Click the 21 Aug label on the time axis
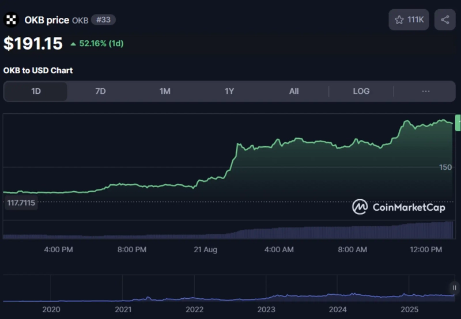The width and height of the screenshot is (461, 319). pyautogui.click(x=206, y=249)
